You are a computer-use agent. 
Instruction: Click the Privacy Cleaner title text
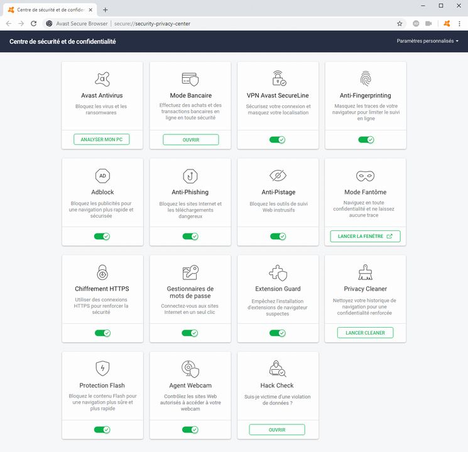pos(366,289)
